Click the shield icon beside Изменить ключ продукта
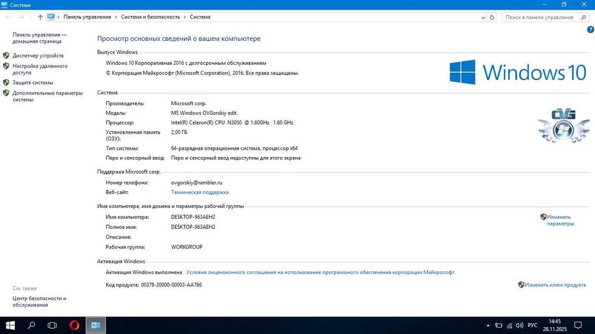The width and height of the screenshot is (595, 334). point(521,285)
